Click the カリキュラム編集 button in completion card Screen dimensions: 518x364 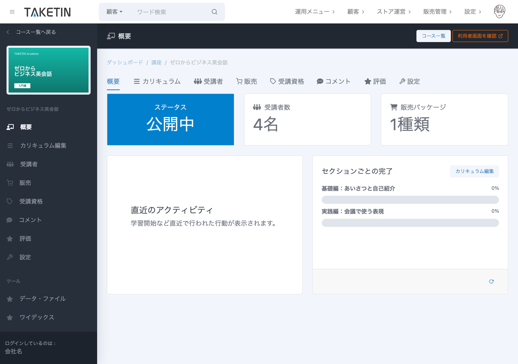point(474,171)
